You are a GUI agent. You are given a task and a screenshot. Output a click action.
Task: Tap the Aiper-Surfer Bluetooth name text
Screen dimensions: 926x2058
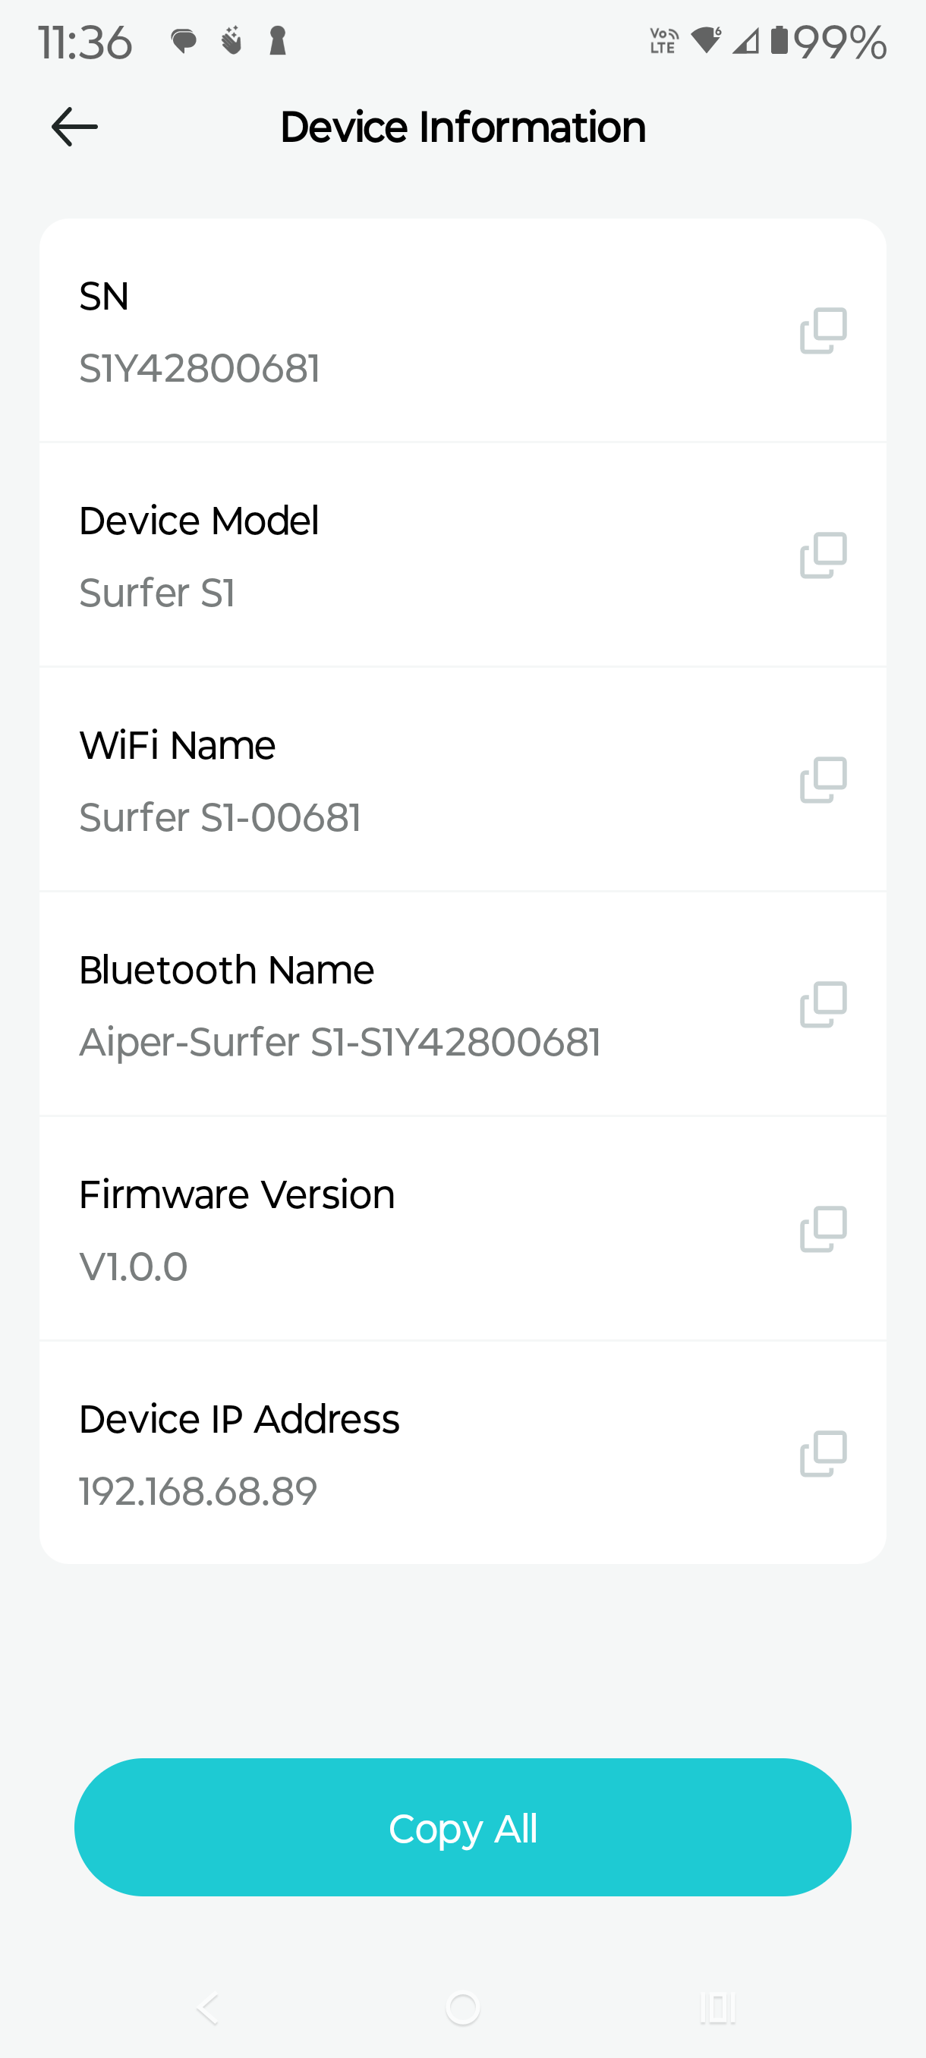point(339,1043)
